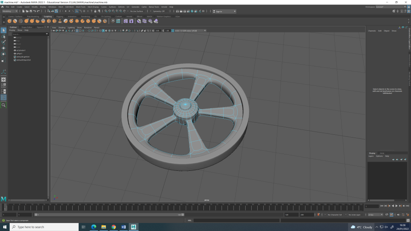Open Outliner search filter dropdown arrow
Screen dimensions: 411x231
(x=47, y=34)
